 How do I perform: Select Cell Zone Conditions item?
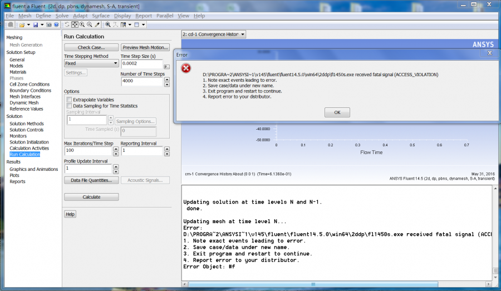[30, 85]
